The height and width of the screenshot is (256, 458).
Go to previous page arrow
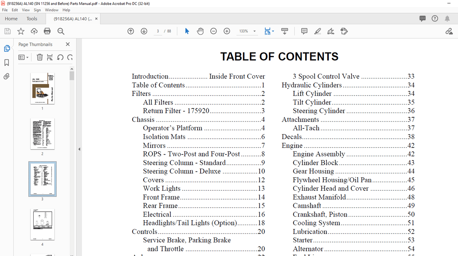point(131,31)
